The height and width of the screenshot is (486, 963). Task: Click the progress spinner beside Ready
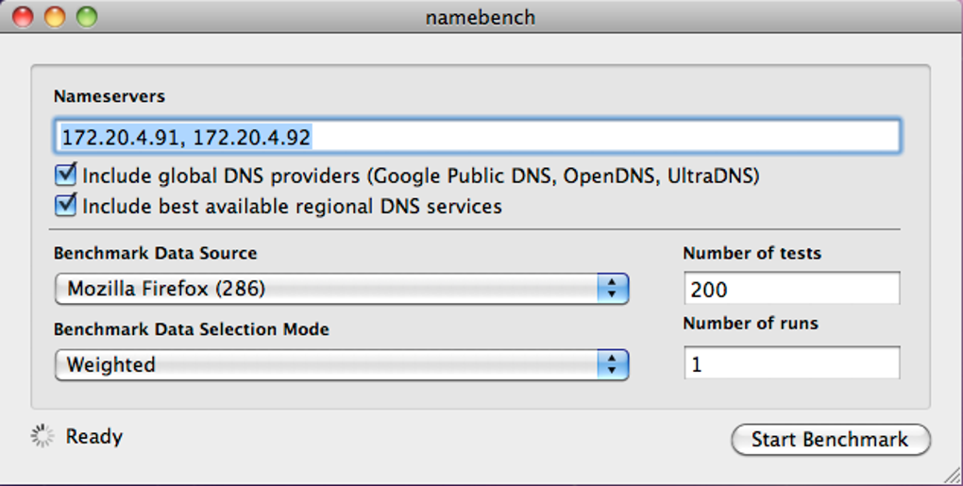(x=42, y=436)
